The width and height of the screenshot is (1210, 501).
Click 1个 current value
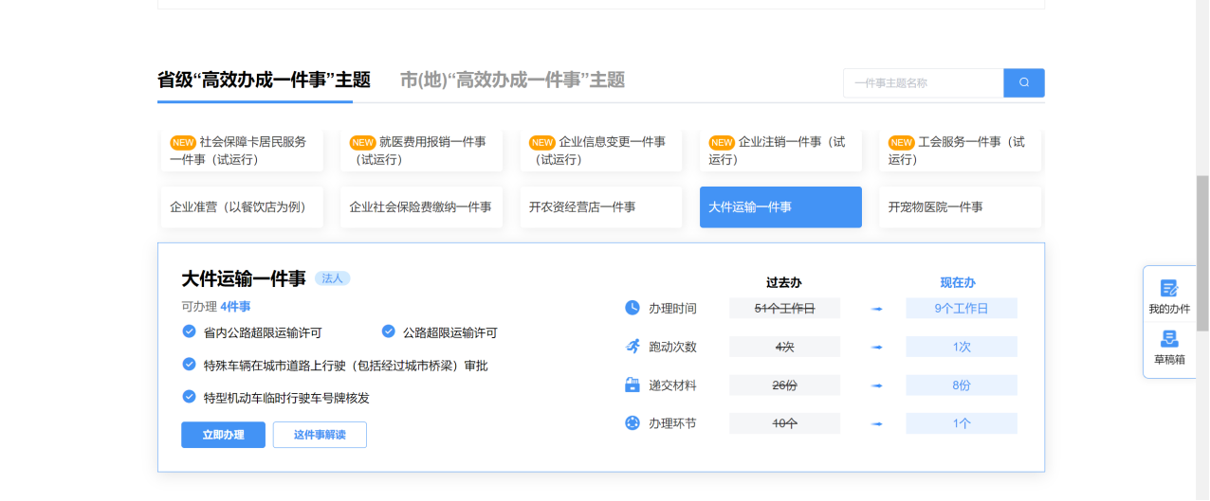click(x=962, y=423)
